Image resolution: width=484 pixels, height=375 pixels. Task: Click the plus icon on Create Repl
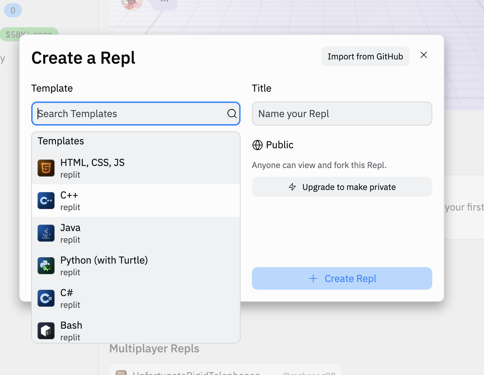313,278
